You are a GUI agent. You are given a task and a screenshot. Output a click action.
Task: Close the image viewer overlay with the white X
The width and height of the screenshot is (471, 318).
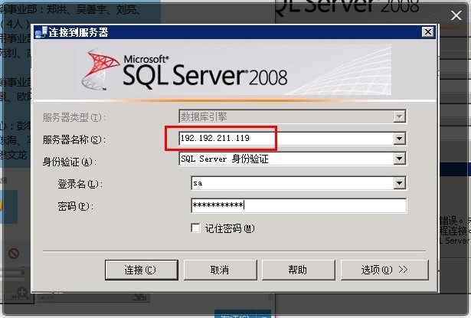(456, 15)
